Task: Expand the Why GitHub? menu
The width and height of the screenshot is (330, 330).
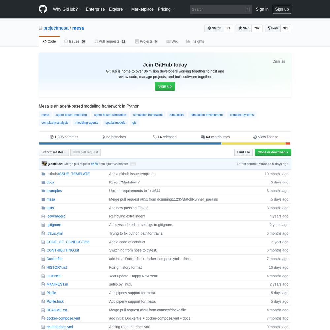Action: pos(67,9)
